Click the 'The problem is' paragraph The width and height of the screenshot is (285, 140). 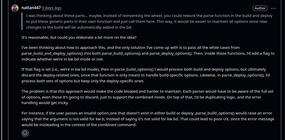(x=148, y=97)
